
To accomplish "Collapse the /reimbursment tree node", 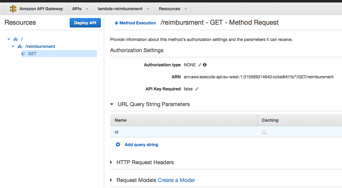I will (13, 46).
